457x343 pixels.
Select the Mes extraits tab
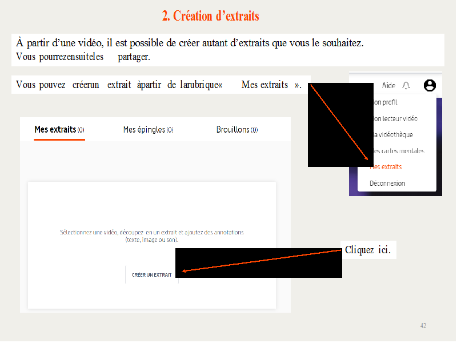(59, 130)
